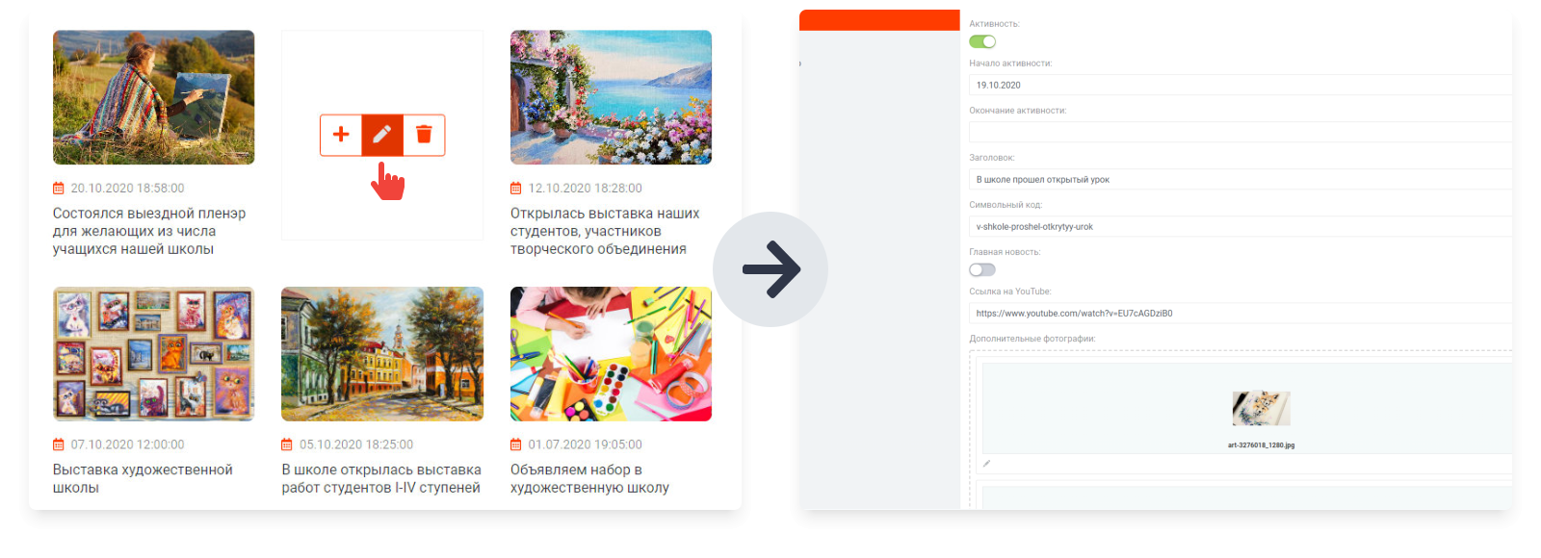Viewport: 1541px width, 558px height.
Task: Click the pencil edit icon
Action: 382,135
